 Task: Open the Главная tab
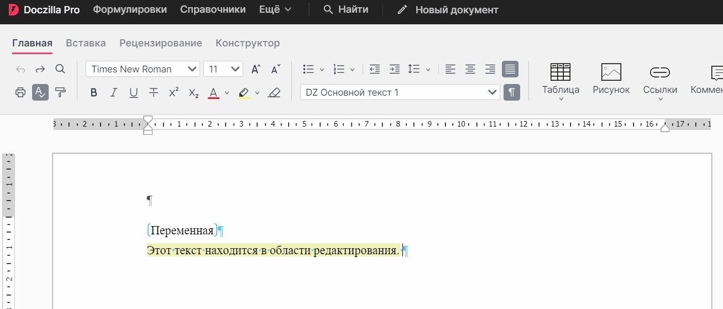click(x=32, y=43)
